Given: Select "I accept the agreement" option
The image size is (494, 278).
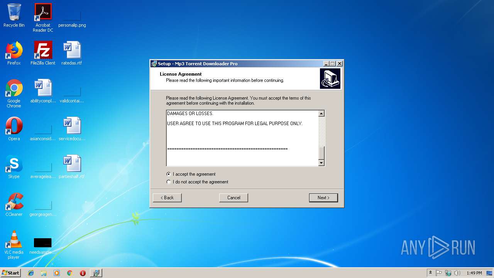Looking at the screenshot, I should (191, 174).
